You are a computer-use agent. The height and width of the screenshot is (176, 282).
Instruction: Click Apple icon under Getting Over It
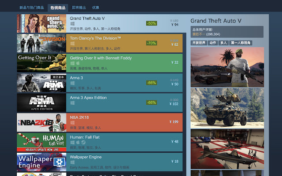click(78, 63)
